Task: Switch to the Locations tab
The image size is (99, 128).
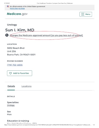Action: click(26, 86)
